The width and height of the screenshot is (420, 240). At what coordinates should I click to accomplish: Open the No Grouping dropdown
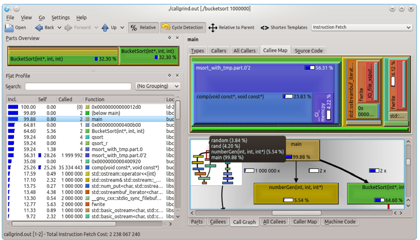point(158,86)
